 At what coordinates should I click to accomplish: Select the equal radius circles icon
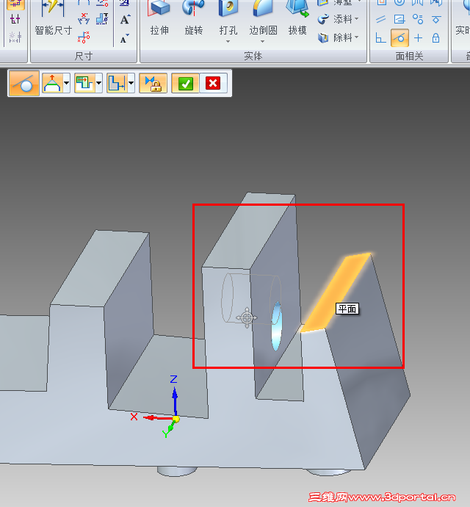click(x=418, y=19)
